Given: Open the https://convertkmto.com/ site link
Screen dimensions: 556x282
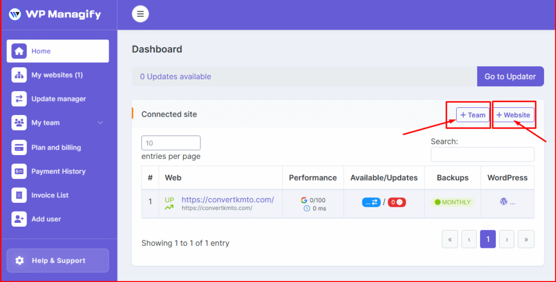Looking at the screenshot, I should pos(228,200).
